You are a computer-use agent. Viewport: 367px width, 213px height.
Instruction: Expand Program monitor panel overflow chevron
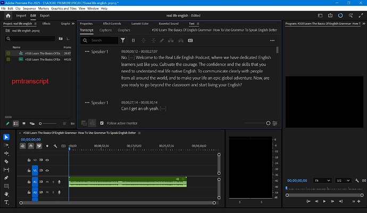(x=364, y=23)
